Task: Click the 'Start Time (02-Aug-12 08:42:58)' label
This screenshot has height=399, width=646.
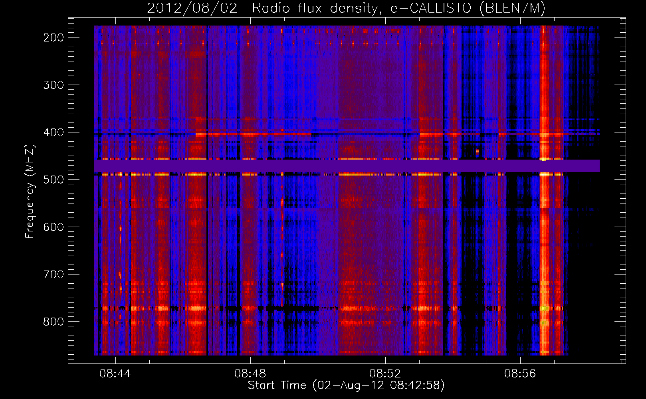Action: [x=346, y=385]
